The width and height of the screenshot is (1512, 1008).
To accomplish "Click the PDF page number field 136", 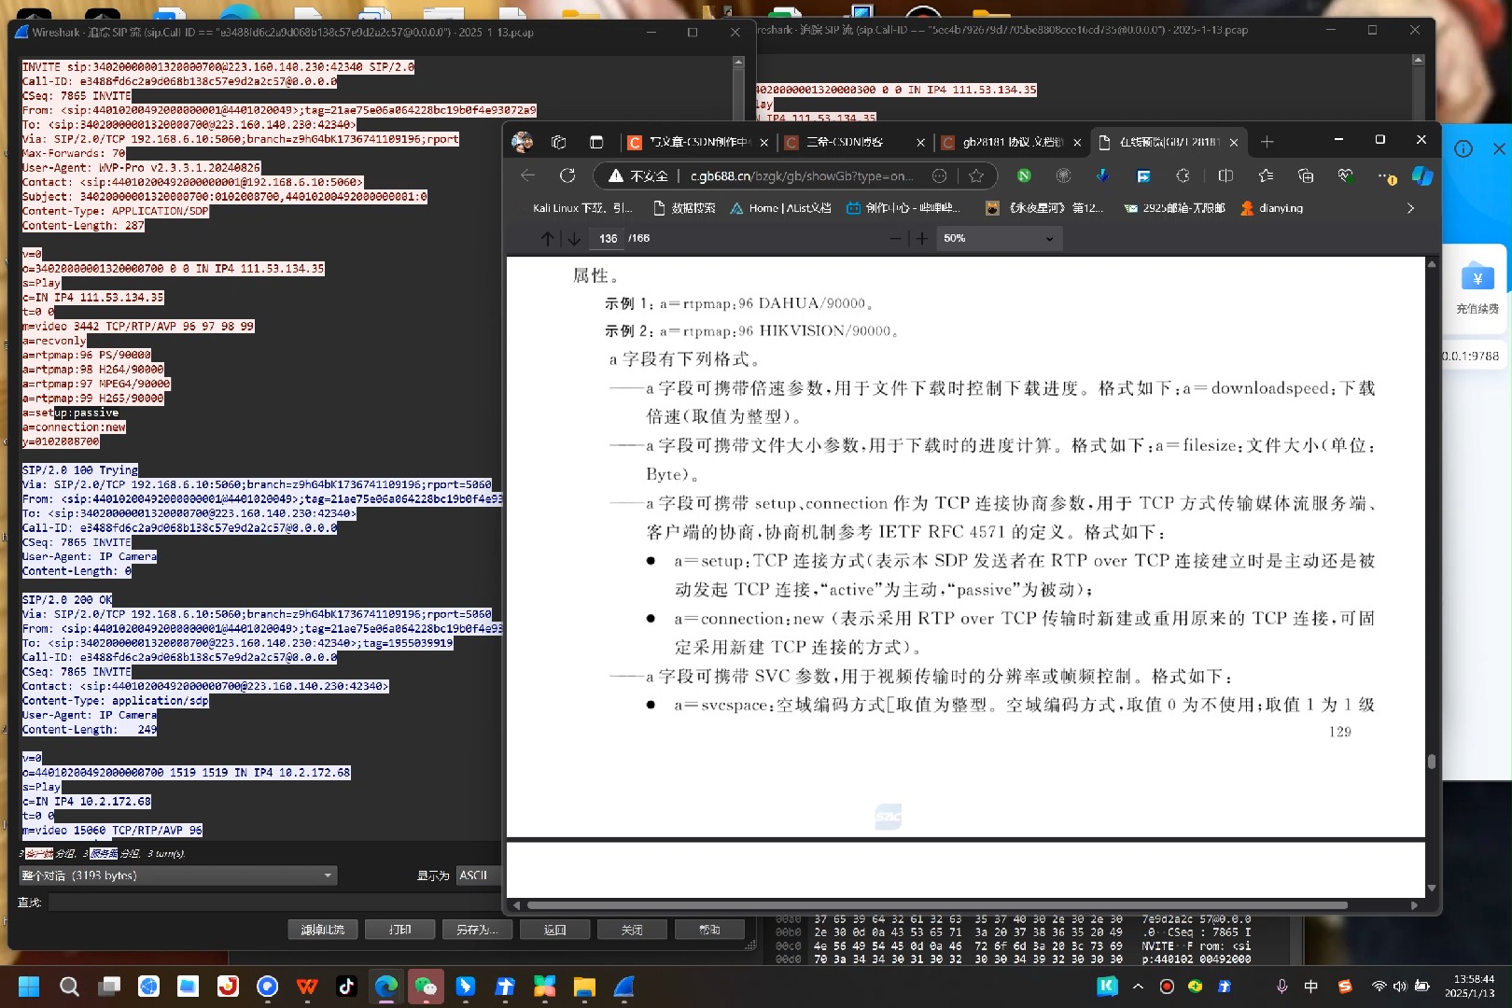I will tap(608, 239).
